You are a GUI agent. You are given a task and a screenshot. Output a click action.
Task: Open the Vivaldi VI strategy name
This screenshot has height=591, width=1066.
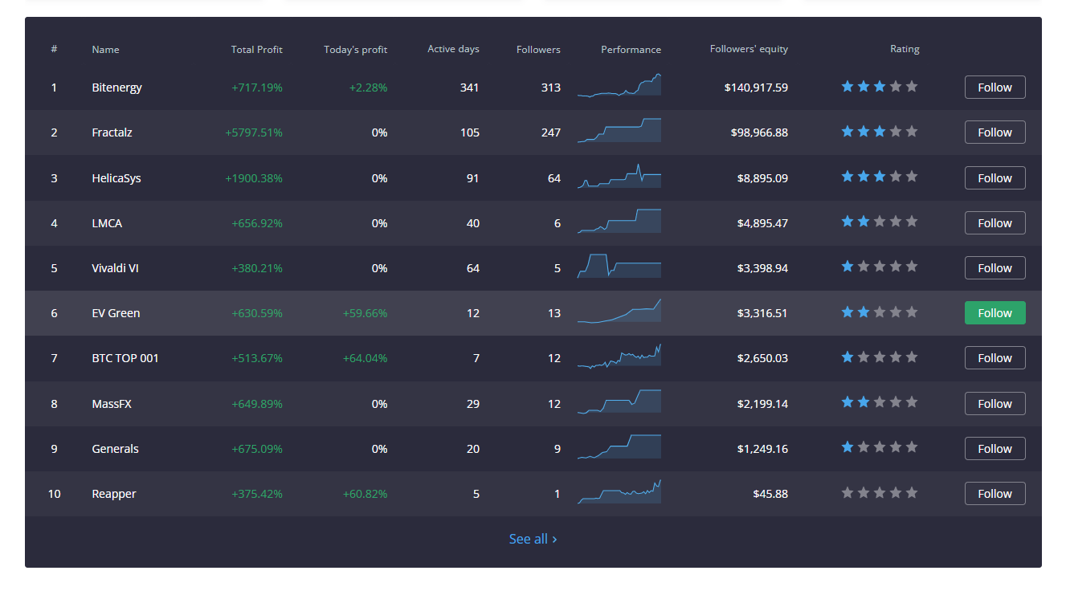pyautogui.click(x=115, y=268)
